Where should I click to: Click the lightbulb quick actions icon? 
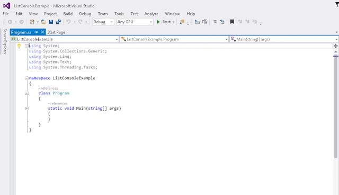pos(19,46)
